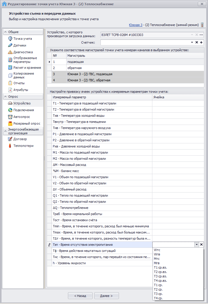Click the home icon in title bar
The width and height of the screenshot is (208, 304).
pos(4,4)
